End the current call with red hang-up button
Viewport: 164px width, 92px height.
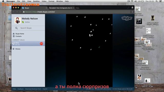click(42, 44)
